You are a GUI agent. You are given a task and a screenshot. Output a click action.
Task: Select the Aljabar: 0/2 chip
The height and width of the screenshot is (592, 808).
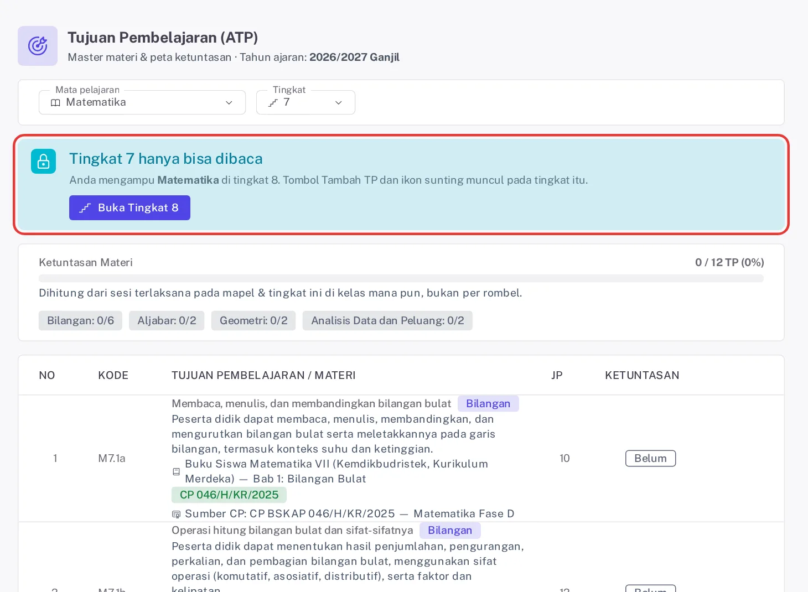(167, 321)
